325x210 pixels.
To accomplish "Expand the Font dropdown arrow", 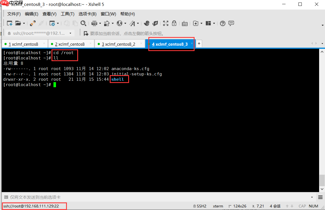I will click(138, 24).
